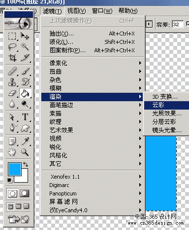Select the Pen tool
This screenshot has width=189, height=230.
point(12,128)
